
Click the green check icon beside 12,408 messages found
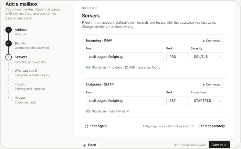[x=88, y=67]
